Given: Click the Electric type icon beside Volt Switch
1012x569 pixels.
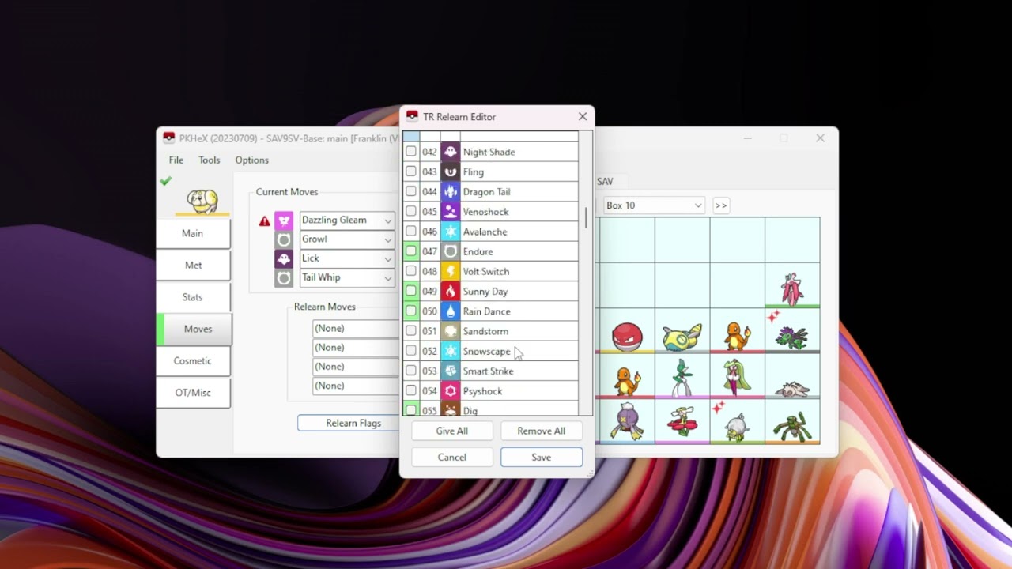Looking at the screenshot, I should click(450, 271).
